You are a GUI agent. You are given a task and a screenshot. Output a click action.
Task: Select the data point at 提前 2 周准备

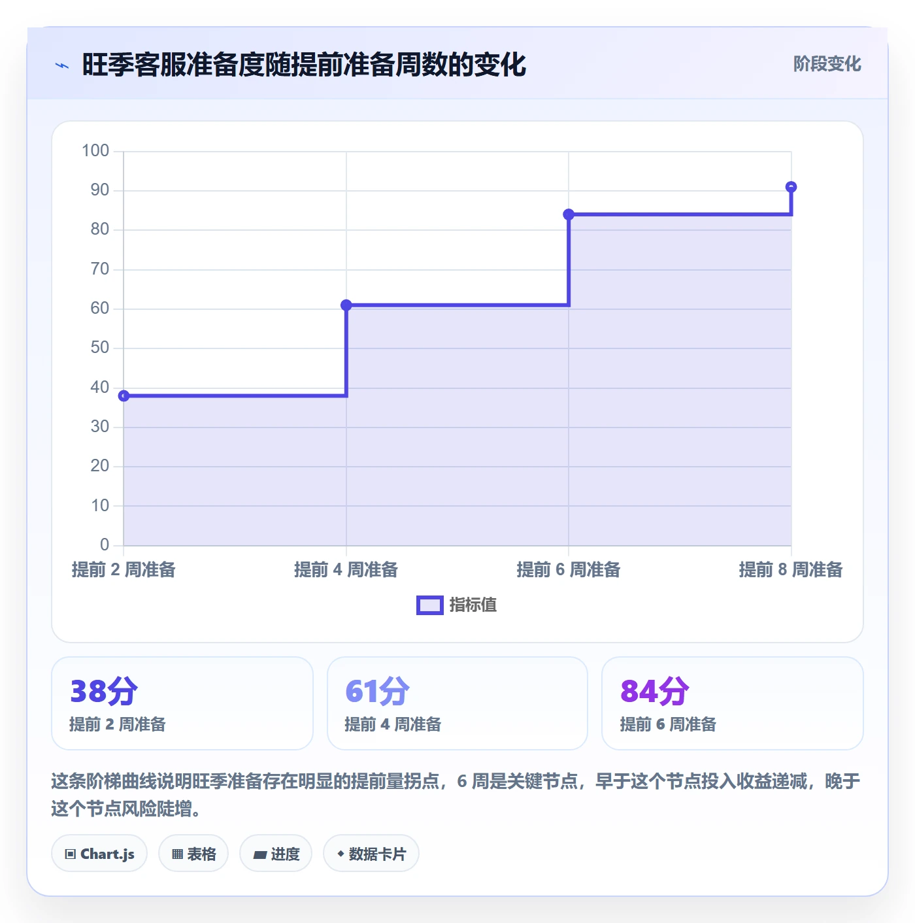tap(124, 395)
